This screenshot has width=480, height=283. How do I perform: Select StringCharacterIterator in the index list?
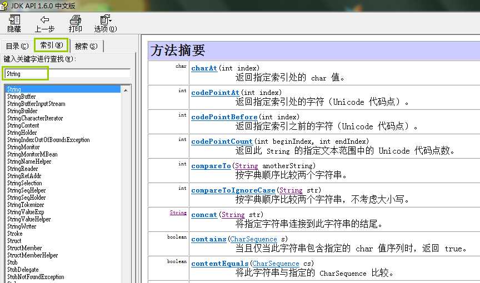[35, 118]
